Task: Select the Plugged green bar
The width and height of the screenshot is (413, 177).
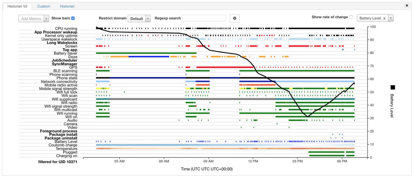Action: pos(326,152)
